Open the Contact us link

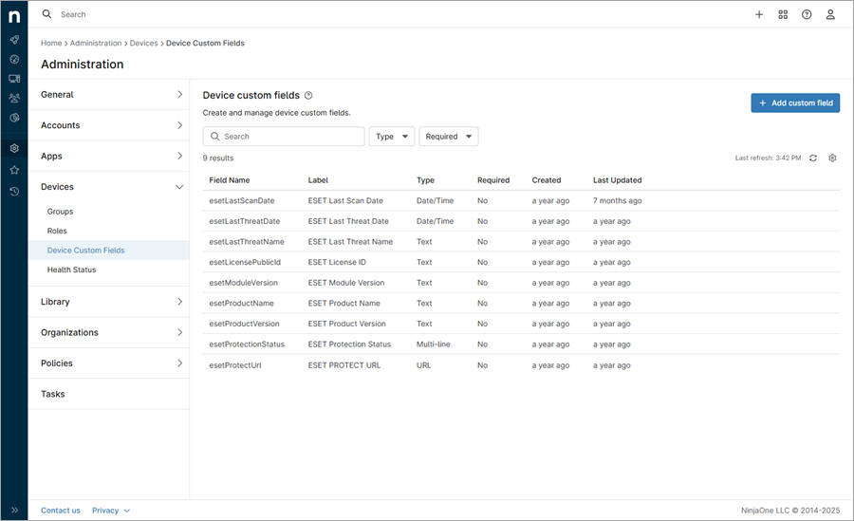(x=60, y=511)
